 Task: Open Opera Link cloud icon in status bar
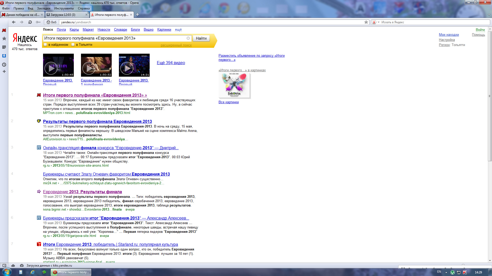13,266
